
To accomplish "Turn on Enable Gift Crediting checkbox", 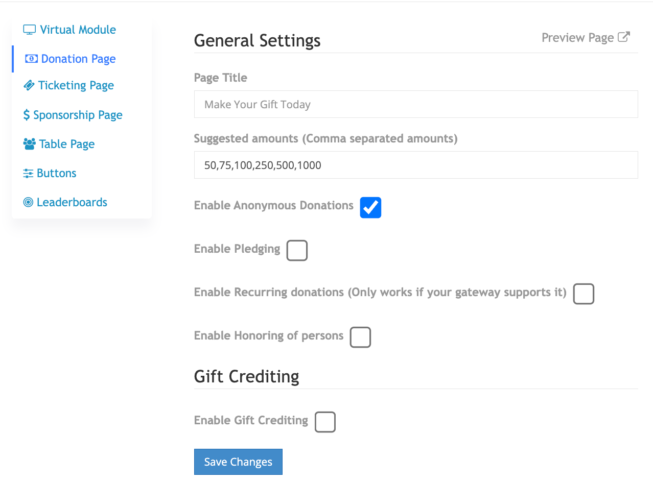I will pos(325,422).
